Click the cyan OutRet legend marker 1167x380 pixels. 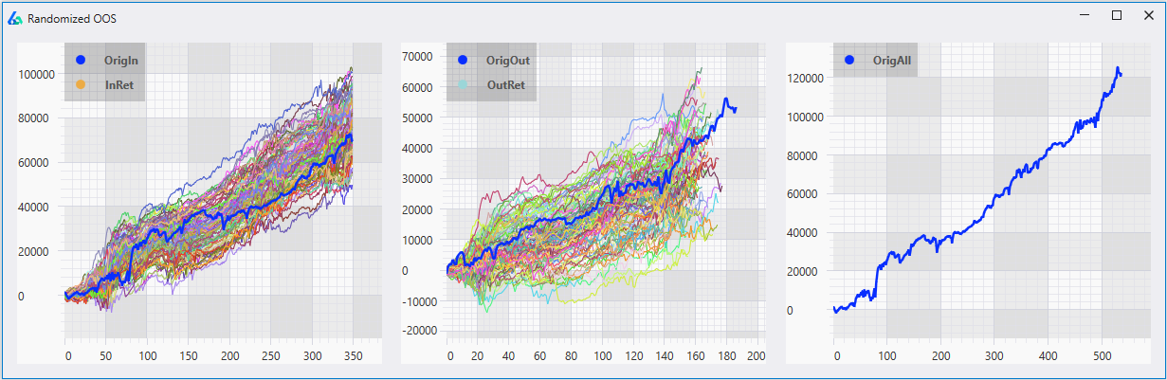(463, 84)
